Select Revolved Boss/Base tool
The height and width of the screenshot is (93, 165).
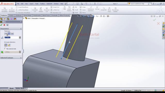12,10
